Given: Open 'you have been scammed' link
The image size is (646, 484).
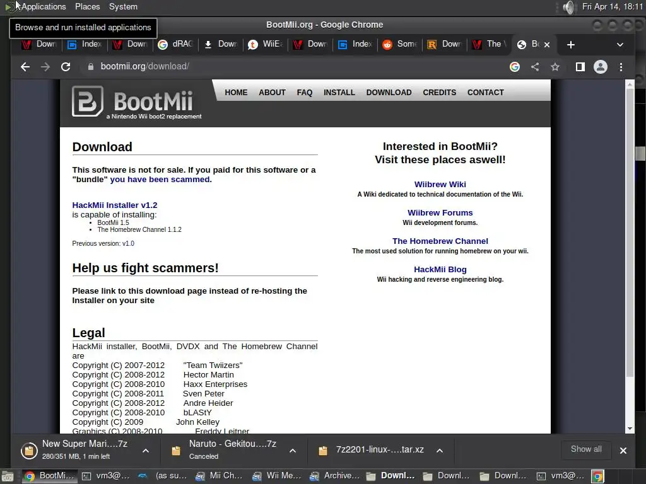Looking at the screenshot, I should [x=160, y=180].
